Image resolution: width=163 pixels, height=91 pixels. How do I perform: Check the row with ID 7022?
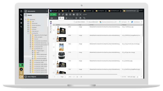coord(54,47)
